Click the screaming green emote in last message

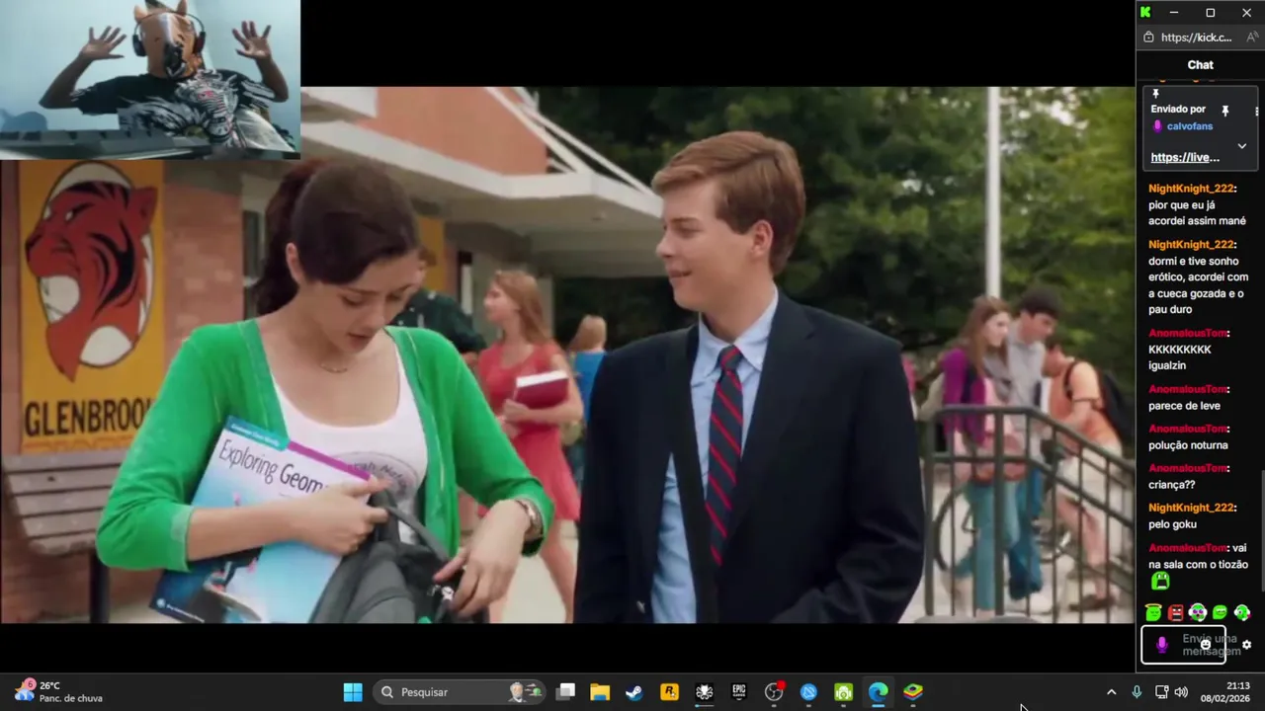1160,583
